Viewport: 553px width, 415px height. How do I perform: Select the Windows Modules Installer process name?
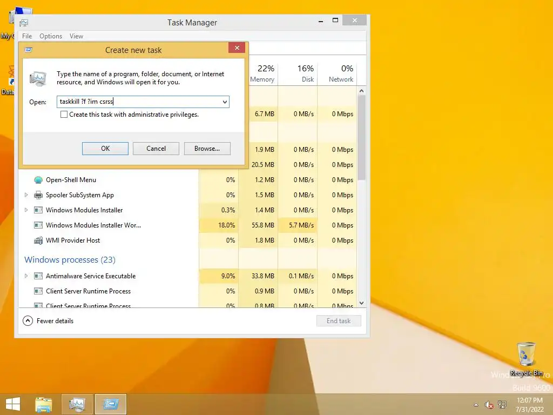click(x=84, y=210)
